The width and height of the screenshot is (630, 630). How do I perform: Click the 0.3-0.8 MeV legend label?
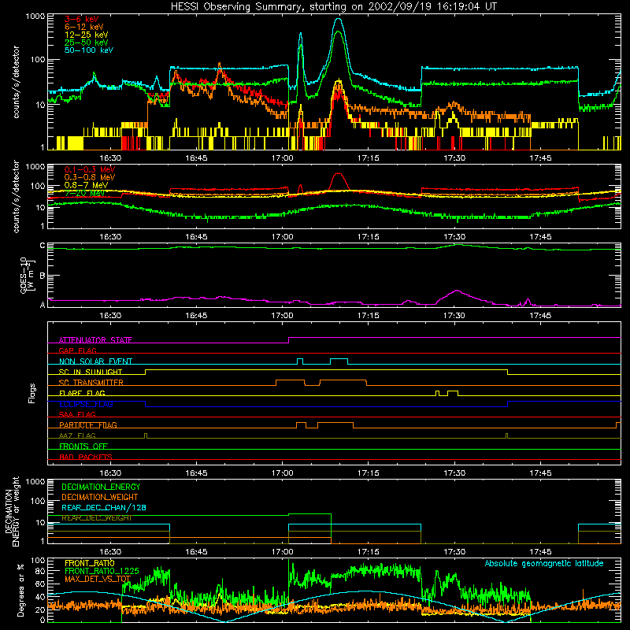click(90, 177)
